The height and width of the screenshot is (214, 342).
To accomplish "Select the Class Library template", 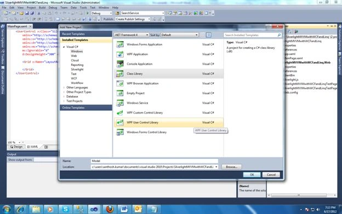I will 169,74.
